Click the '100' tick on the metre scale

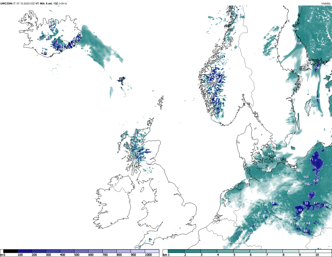pos(20,255)
